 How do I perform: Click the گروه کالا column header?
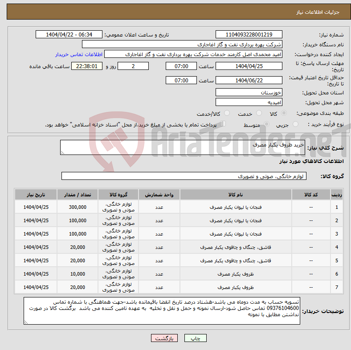[118, 195]
